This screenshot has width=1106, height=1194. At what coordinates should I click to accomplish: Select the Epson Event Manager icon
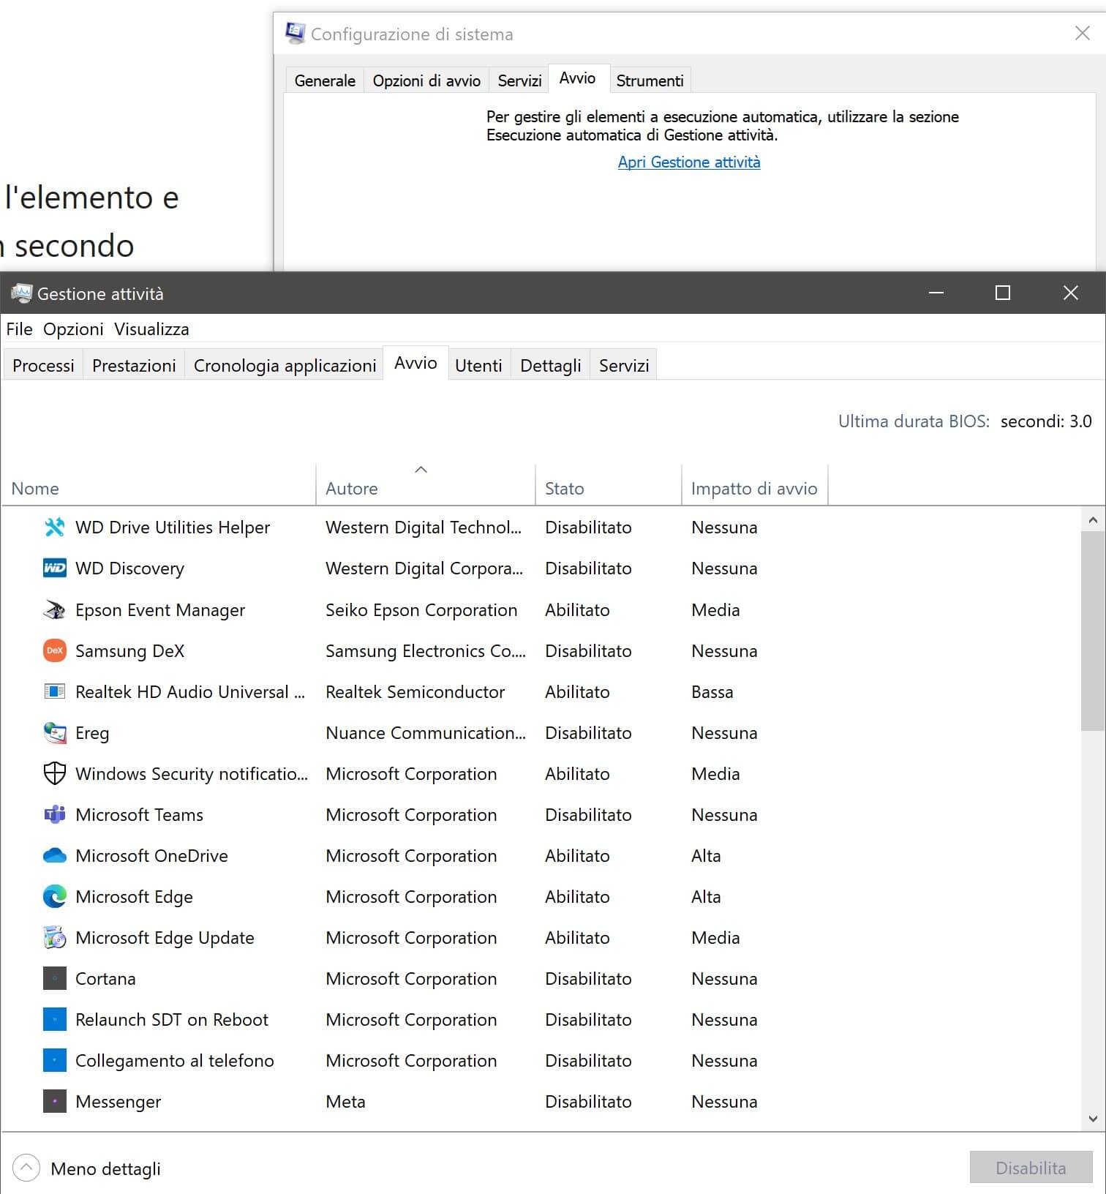(55, 609)
